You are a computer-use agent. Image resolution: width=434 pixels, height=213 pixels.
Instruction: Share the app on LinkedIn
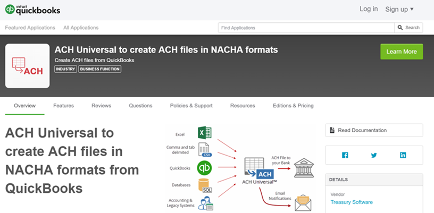click(403, 155)
